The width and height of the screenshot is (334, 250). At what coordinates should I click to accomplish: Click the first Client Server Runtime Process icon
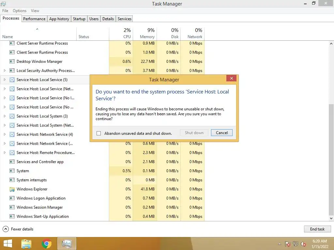point(12,43)
